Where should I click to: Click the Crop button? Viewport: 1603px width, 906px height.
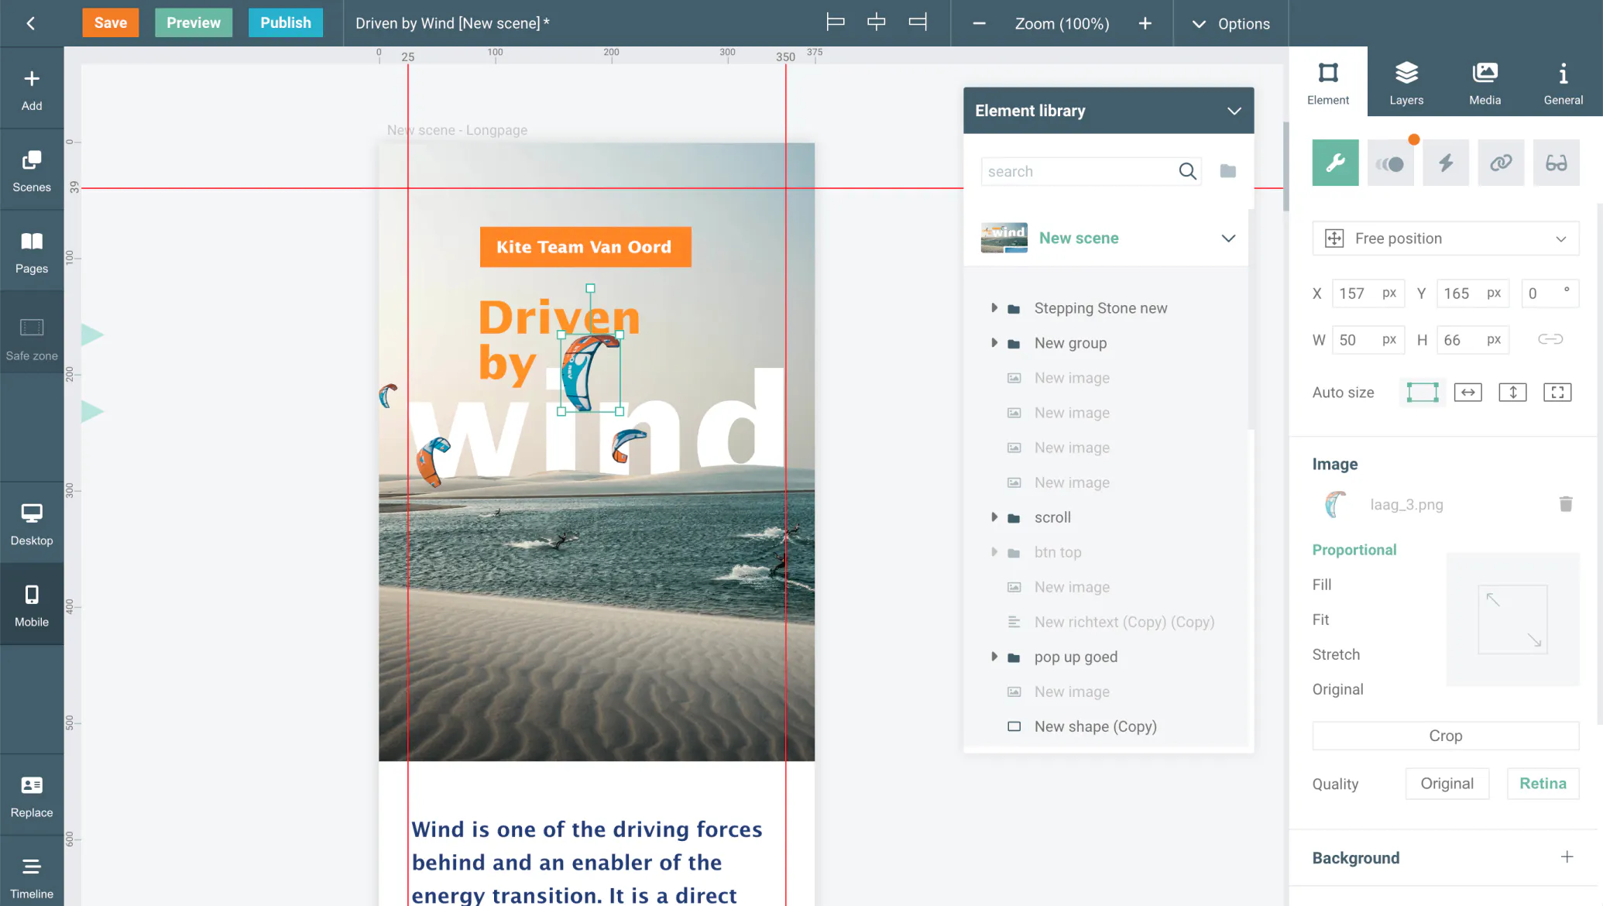point(1445,736)
